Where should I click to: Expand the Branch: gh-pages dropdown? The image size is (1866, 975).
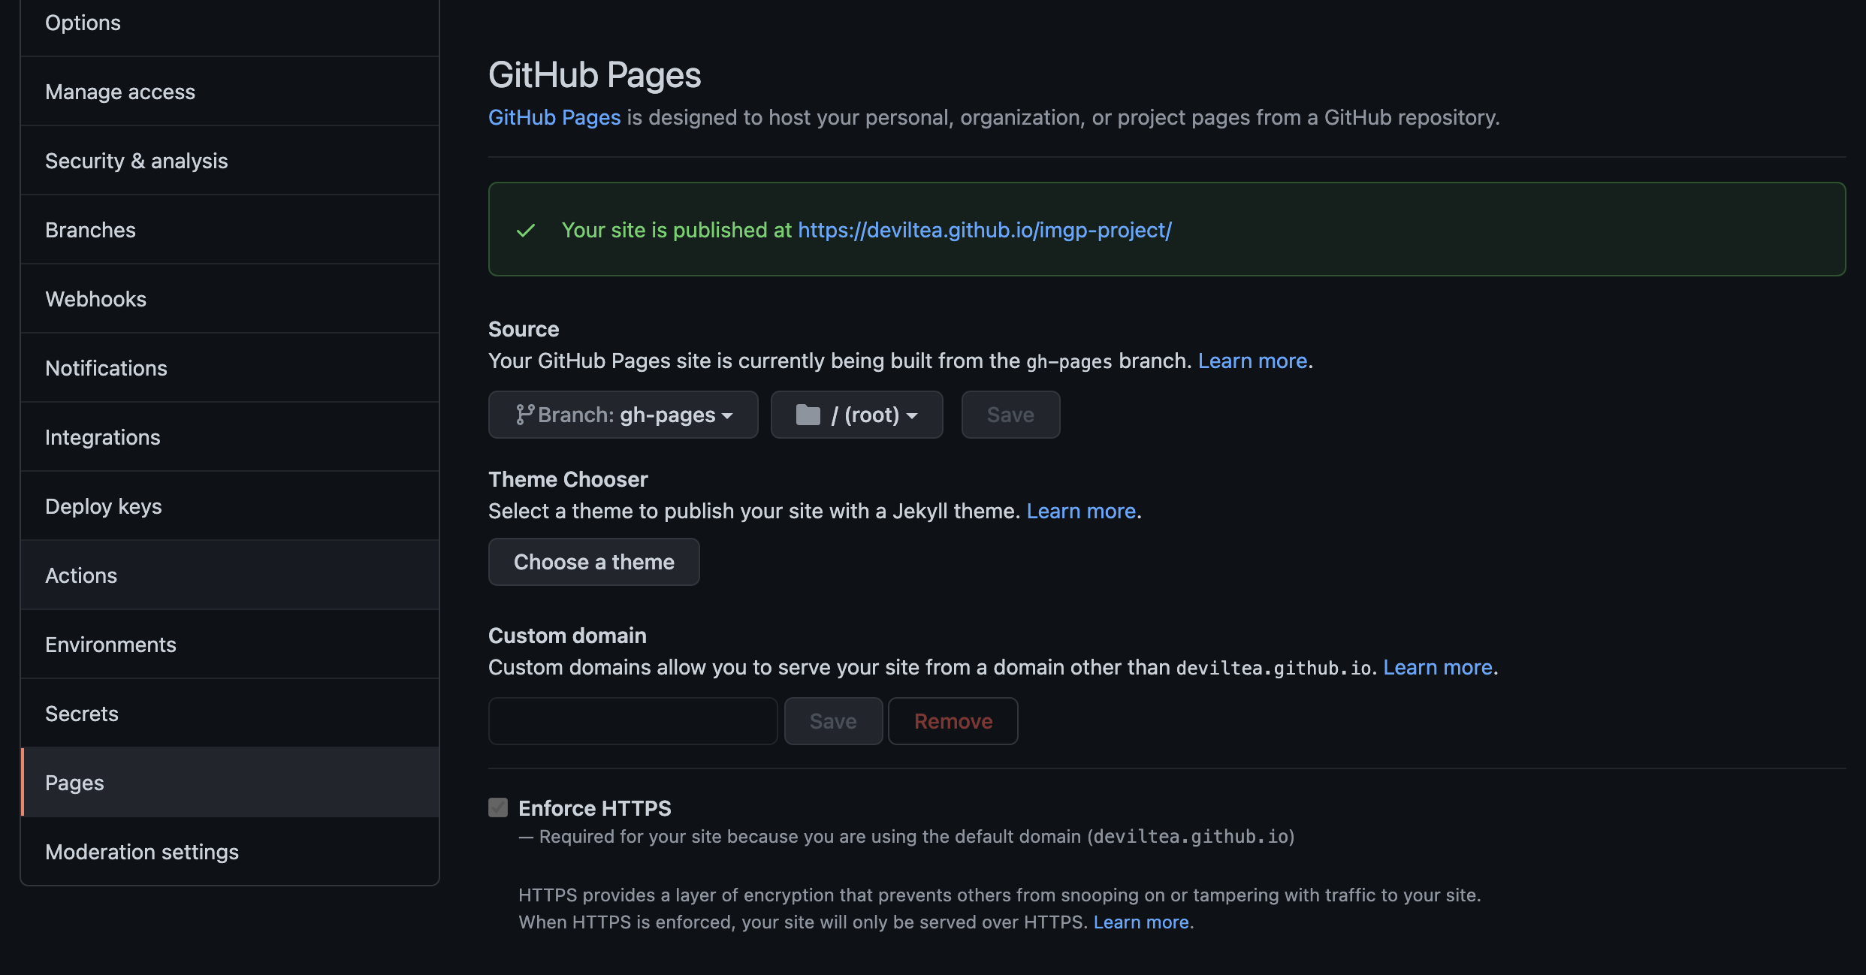[624, 415]
